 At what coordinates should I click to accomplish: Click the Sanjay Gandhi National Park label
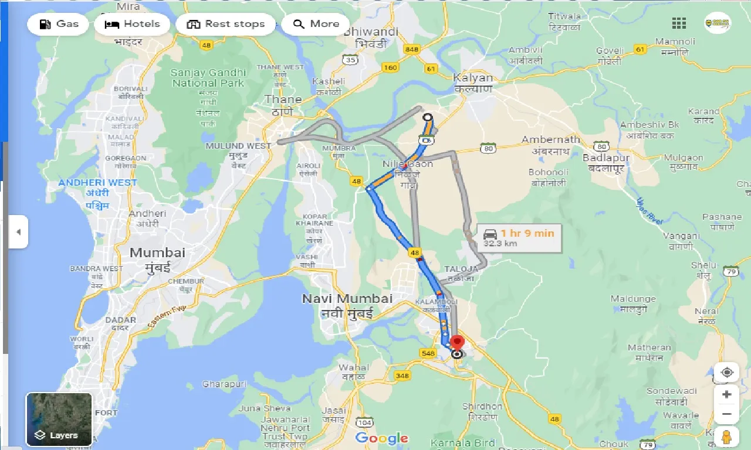point(208,78)
